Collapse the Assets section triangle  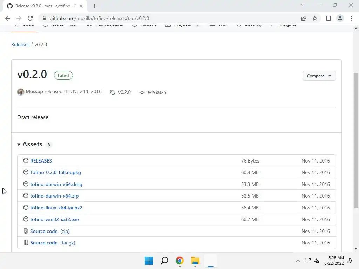19,145
